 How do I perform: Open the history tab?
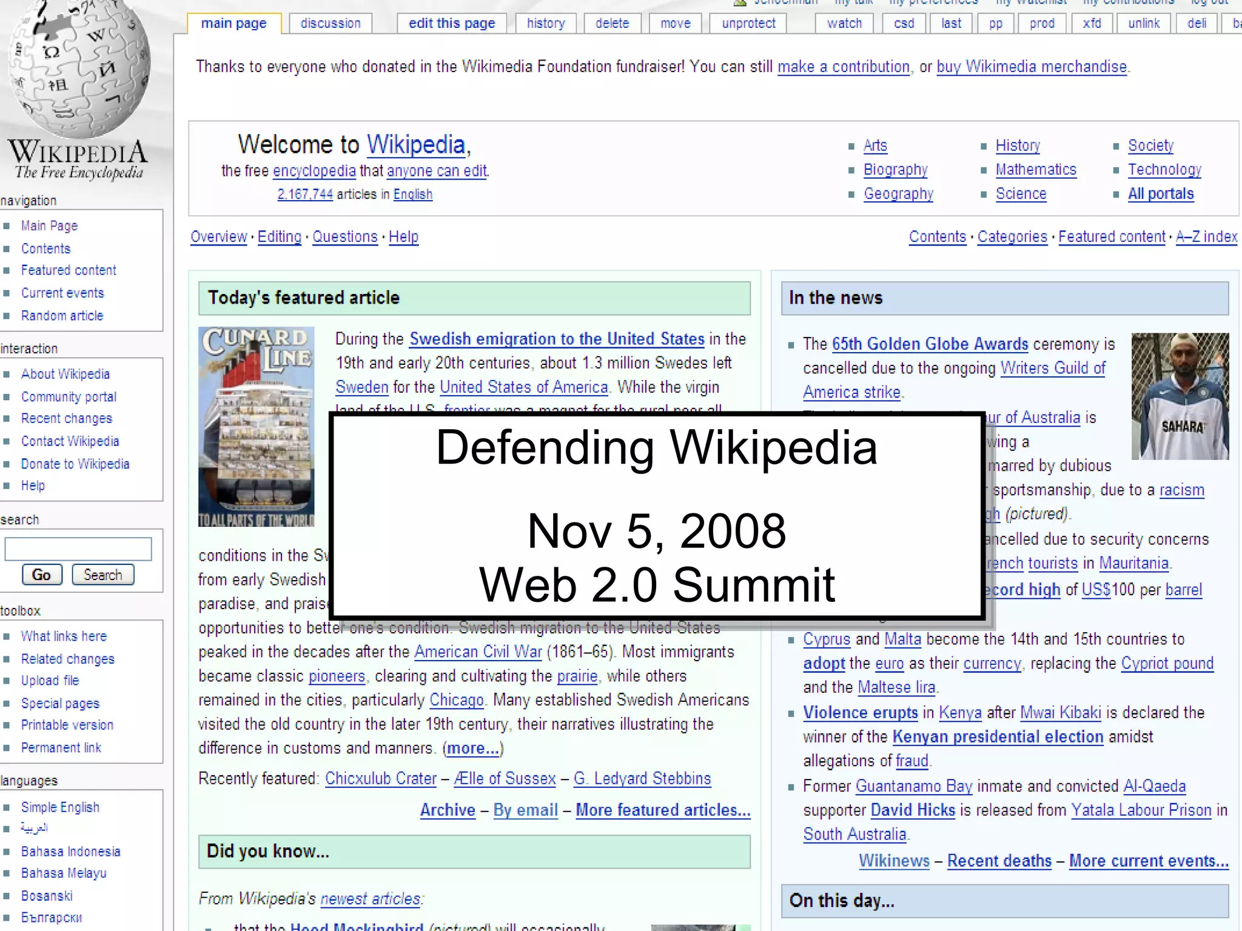(546, 24)
